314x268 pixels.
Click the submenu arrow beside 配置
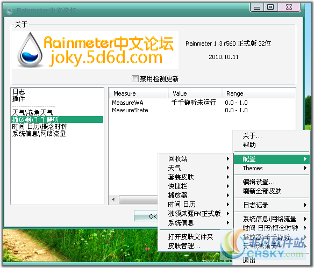coord(305,159)
